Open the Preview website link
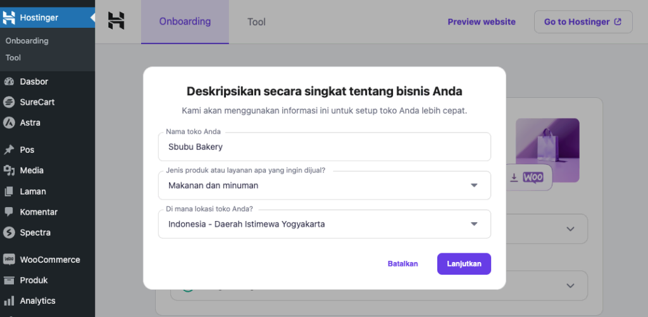 [x=482, y=21]
